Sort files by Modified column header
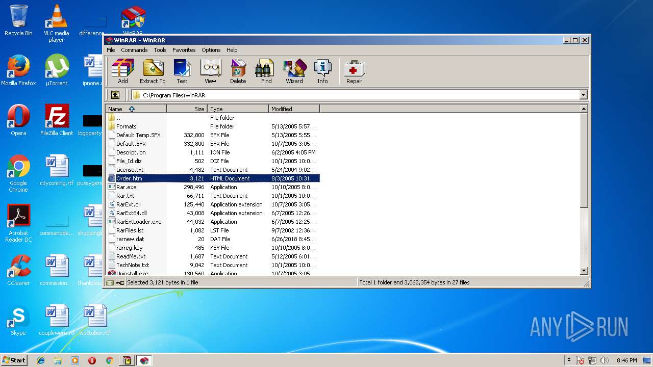Image resolution: width=653 pixels, height=367 pixels. (294, 109)
